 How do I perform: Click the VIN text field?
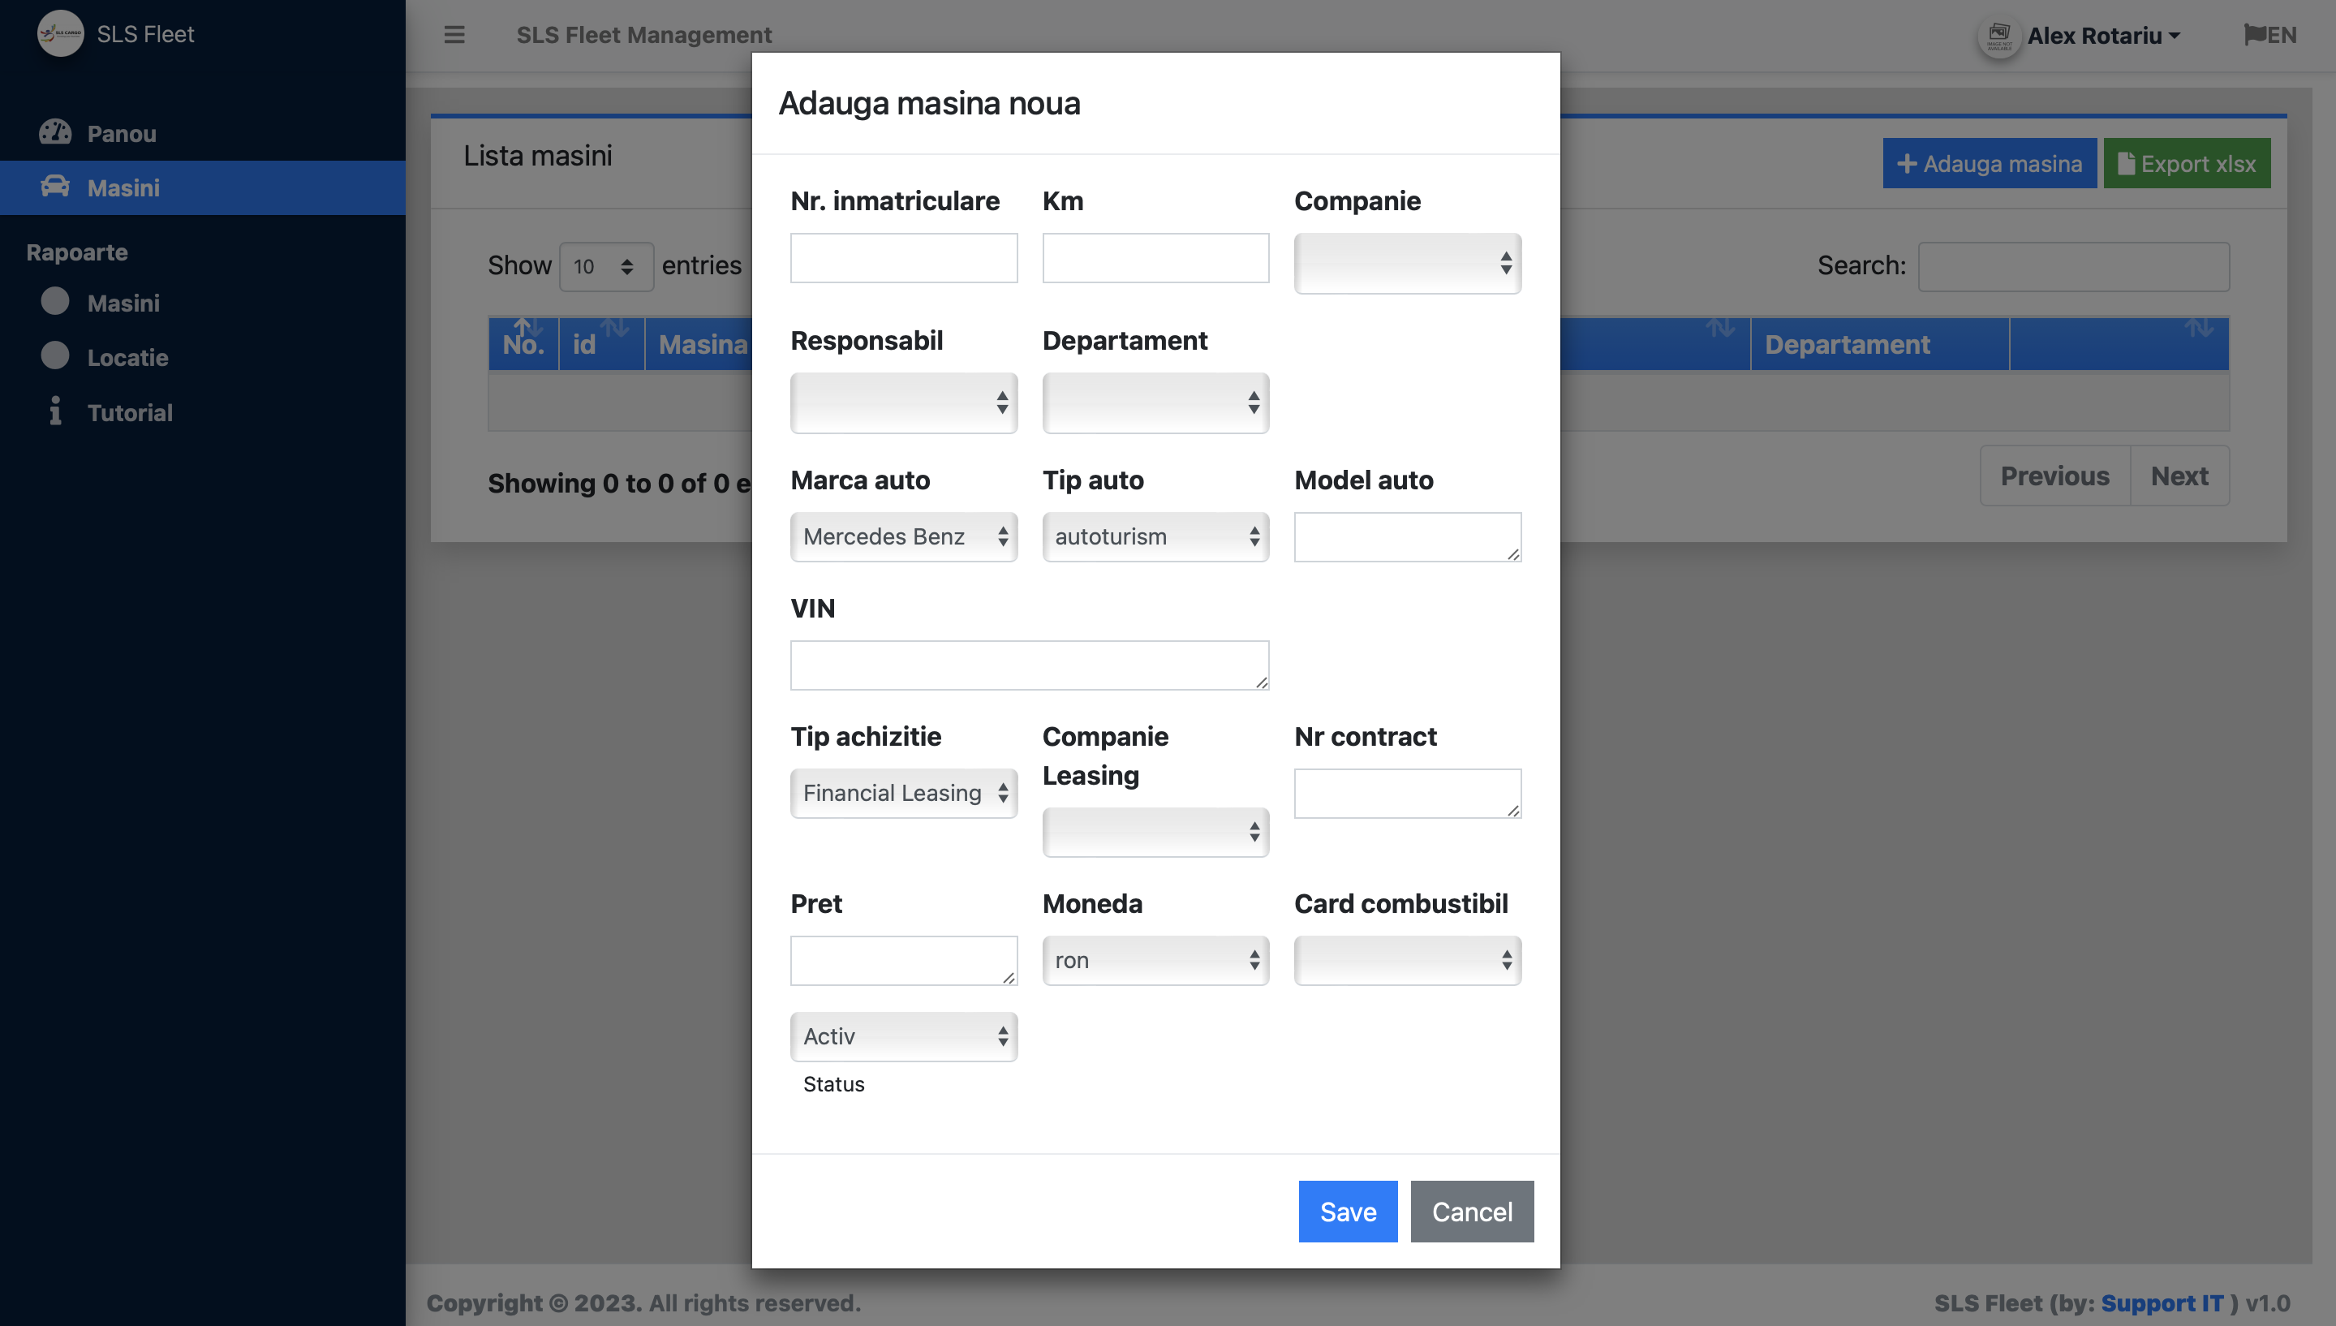pyautogui.click(x=1029, y=665)
